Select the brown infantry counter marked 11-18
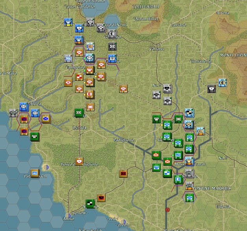The height and width of the screenshot is (231, 247). (123, 89)
